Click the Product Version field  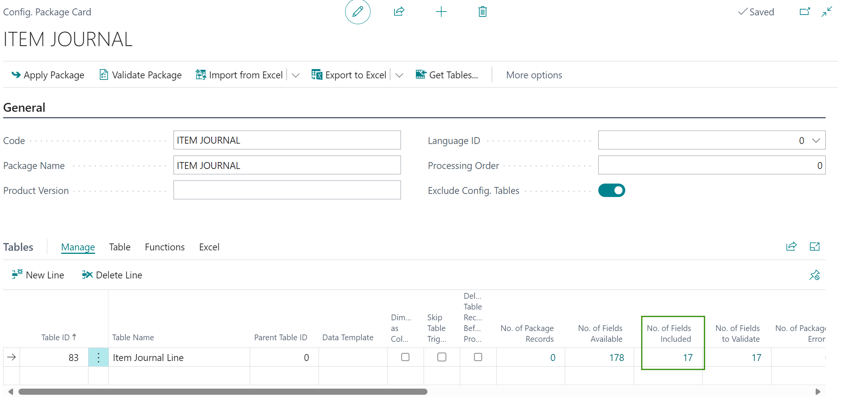click(287, 190)
